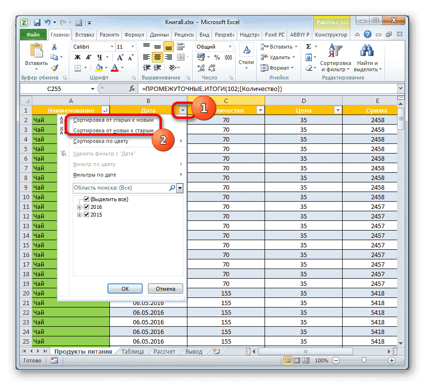Select the bold (Ж) formatting icon

[77, 57]
